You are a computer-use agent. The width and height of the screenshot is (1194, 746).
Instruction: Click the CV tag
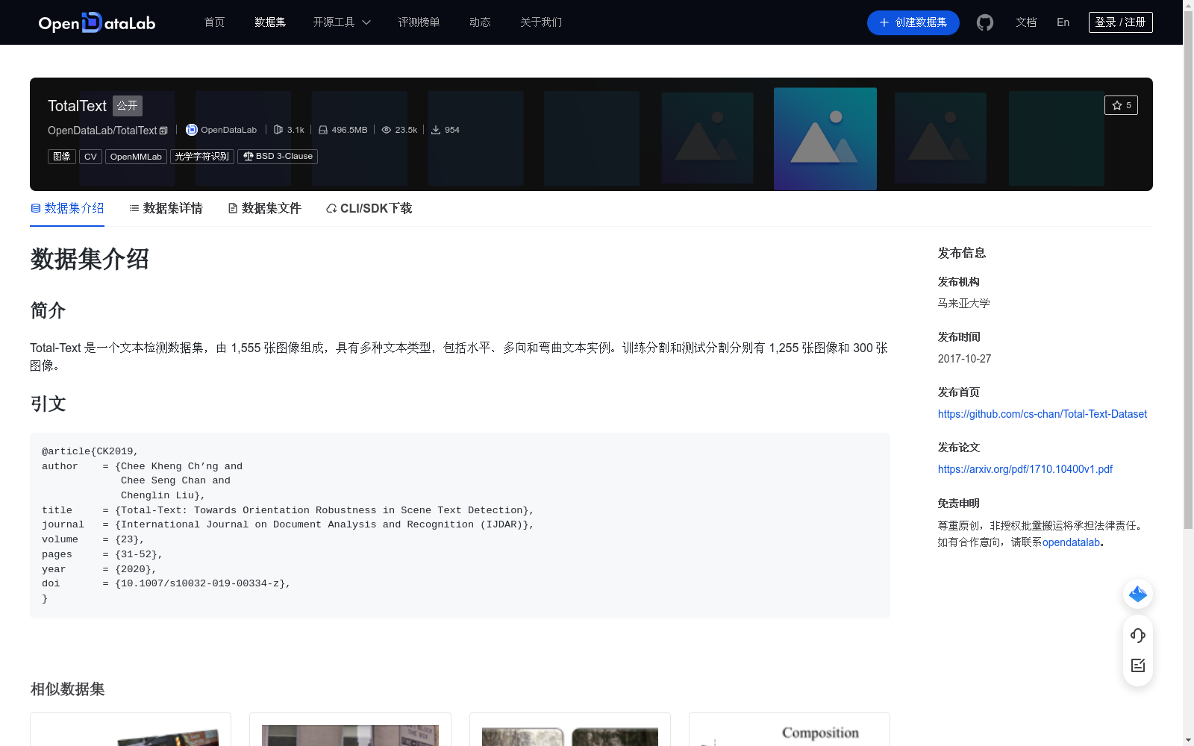point(90,157)
